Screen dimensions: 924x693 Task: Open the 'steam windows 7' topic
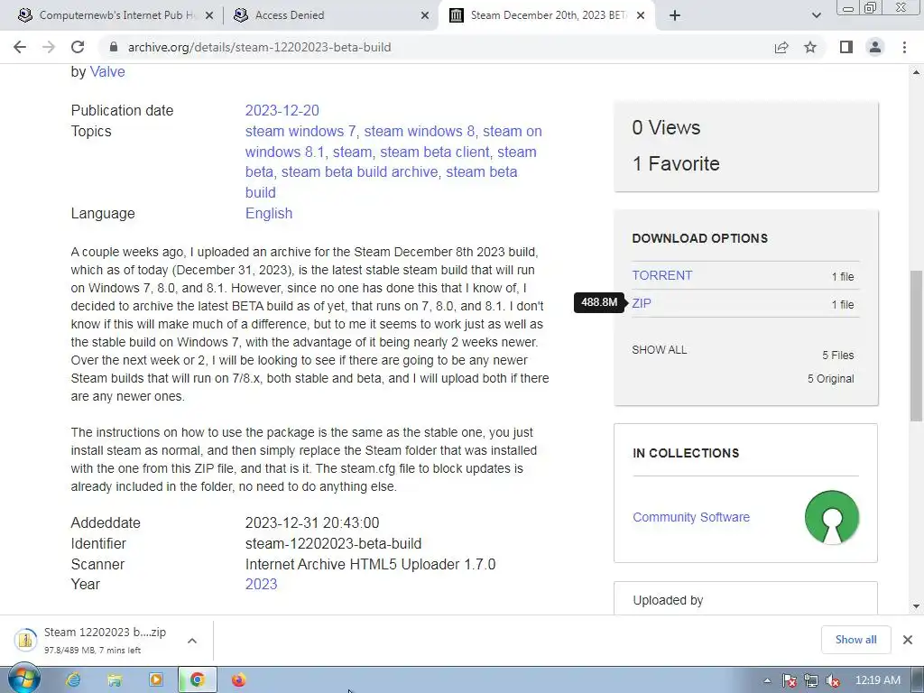pyautogui.click(x=300, y=131)
